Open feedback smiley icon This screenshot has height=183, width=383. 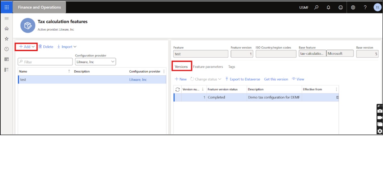click(x=341, y=8)
